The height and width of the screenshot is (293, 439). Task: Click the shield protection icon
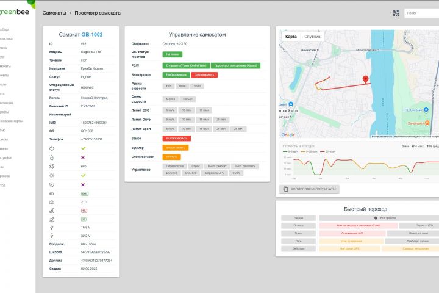(x=52, y=185)
